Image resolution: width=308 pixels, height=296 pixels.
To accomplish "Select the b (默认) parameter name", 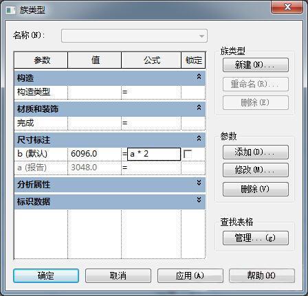I will coord(32,154).
